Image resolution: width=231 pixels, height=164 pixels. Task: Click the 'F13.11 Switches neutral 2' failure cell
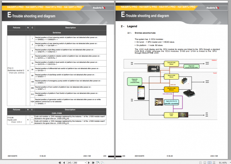point(16,71)
